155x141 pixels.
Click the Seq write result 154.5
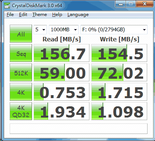(x=119, y=53)
